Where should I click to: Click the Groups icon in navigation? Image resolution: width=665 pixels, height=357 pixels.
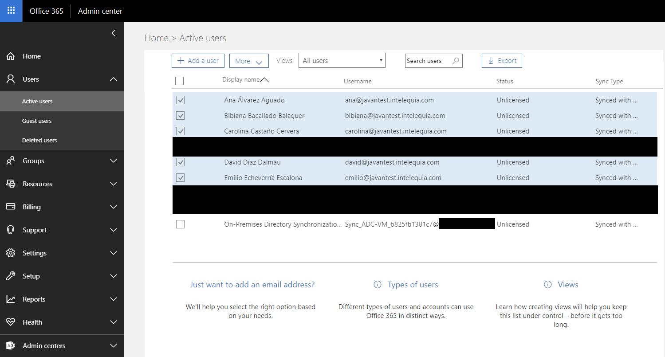pyautogui.click(x=11, y=161)
